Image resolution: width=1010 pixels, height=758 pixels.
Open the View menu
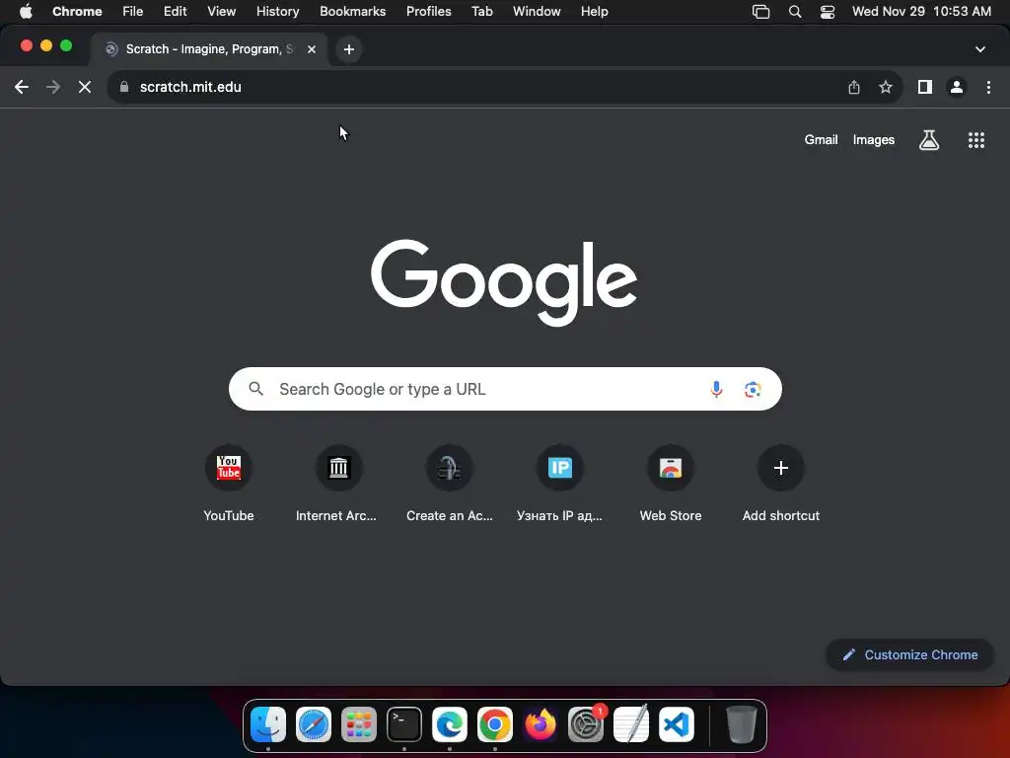(222, 12)
